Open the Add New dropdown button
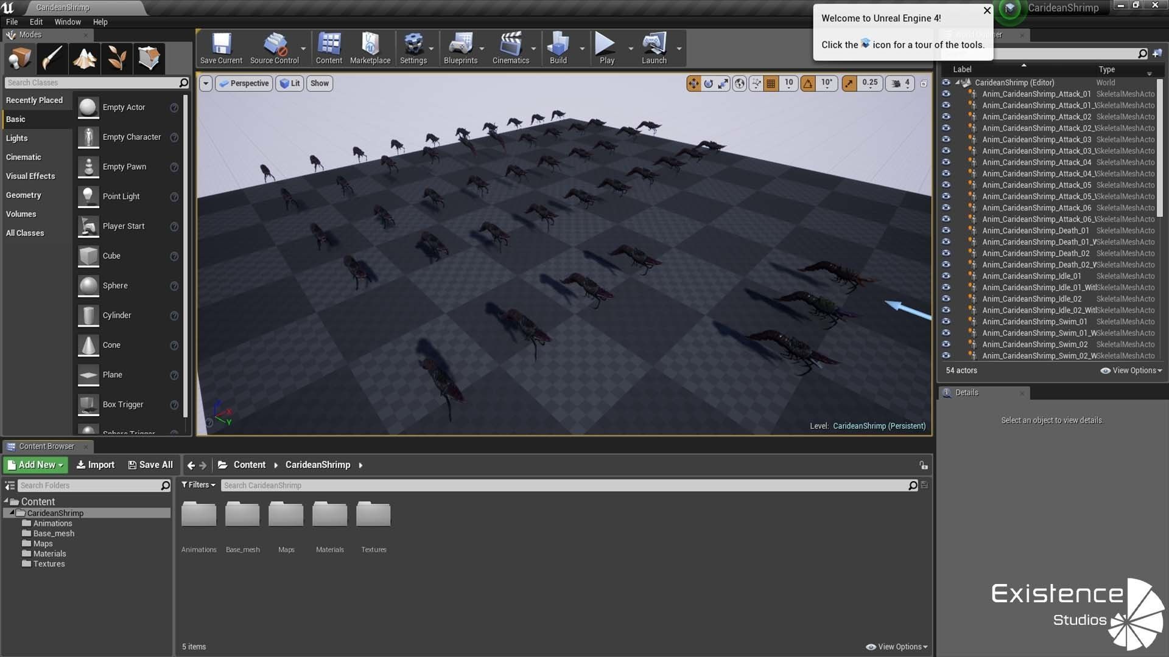This screenshot has width=1169, height=657. [35, 465]
